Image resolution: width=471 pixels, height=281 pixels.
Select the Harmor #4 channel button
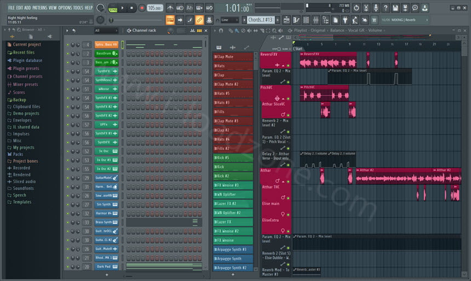[106, 214]
